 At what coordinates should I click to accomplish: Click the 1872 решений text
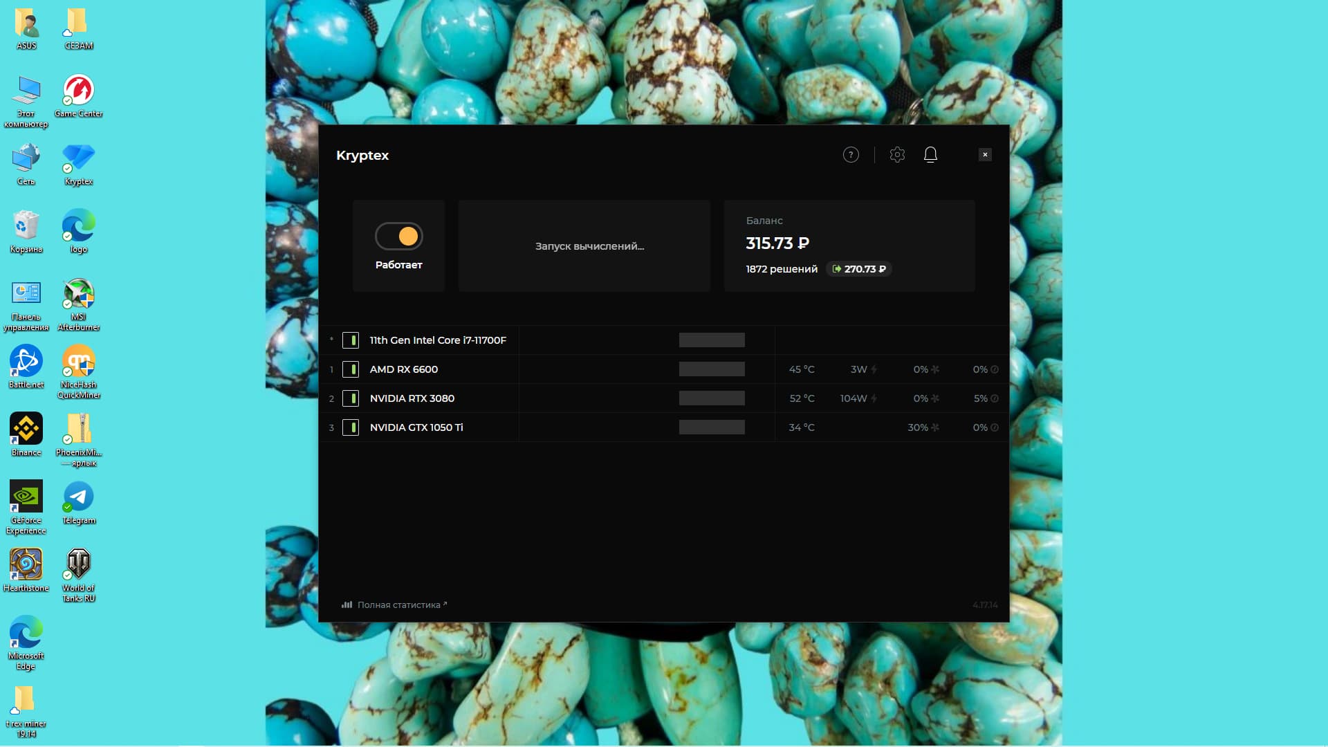pyautogui.click(x=782, y=269)
